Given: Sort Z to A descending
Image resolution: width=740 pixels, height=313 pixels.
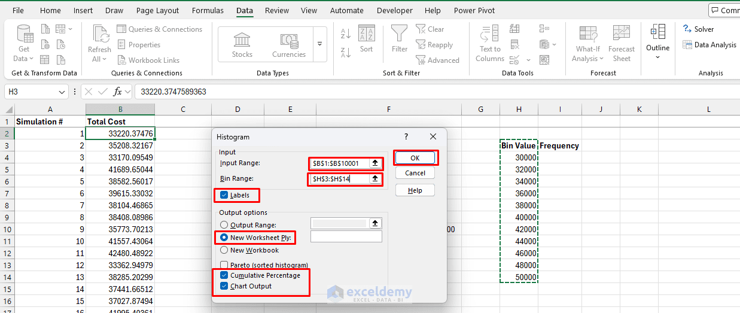Looking at the screenshot, I should point(346,53).
